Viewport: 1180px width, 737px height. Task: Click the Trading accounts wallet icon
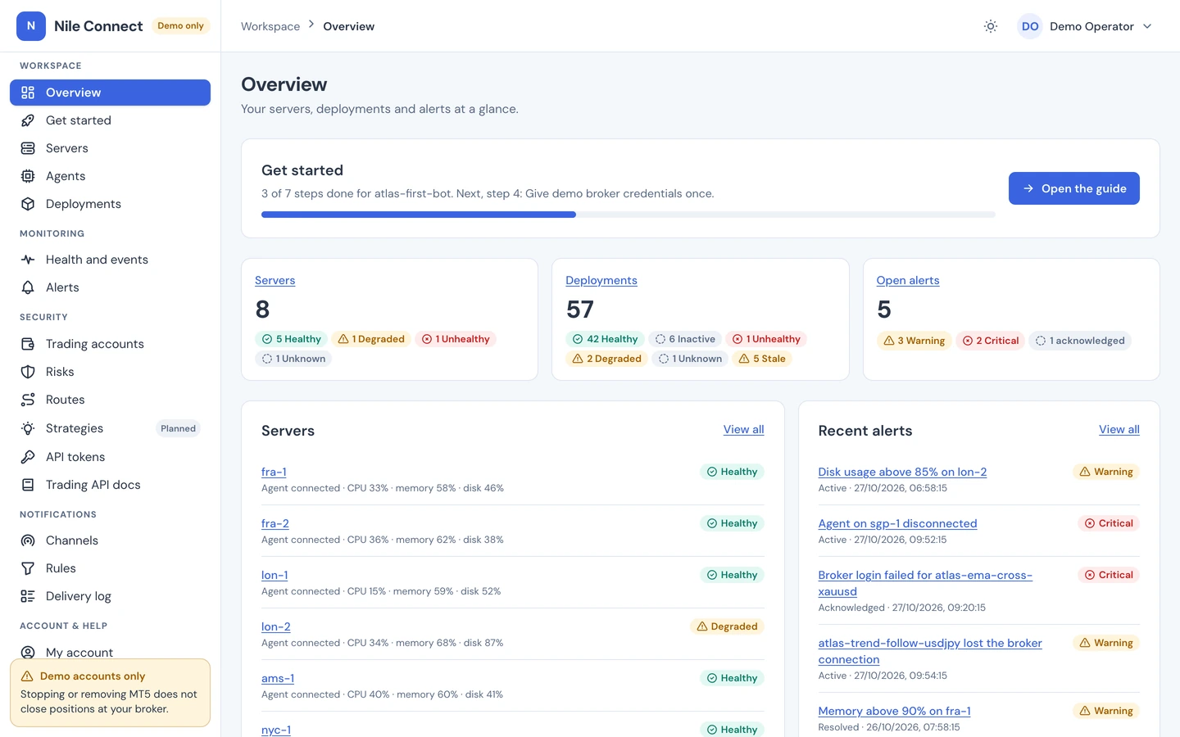tap(28, 344)
